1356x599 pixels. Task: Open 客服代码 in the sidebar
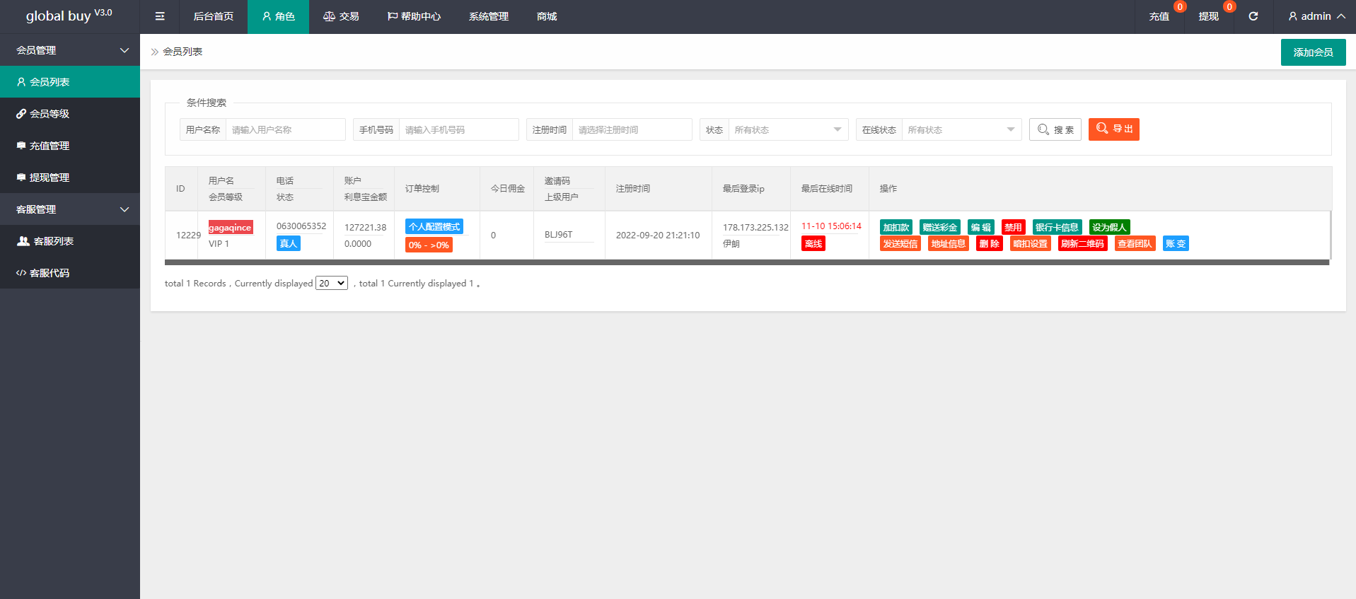click(49, 273)
